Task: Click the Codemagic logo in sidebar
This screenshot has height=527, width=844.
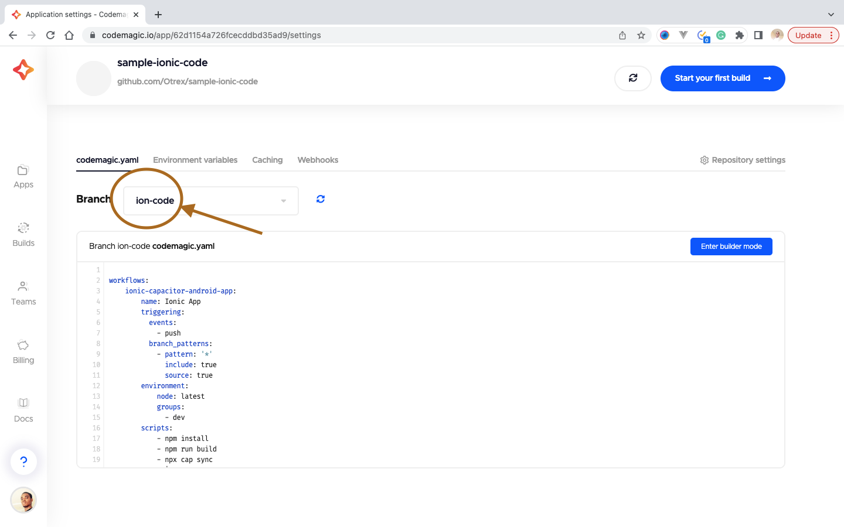Action: (23, 70)
